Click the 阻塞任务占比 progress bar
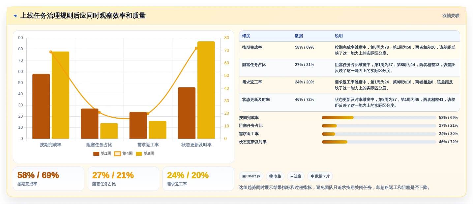The height and width of the screenshot is (204, 473). [379, 126]
